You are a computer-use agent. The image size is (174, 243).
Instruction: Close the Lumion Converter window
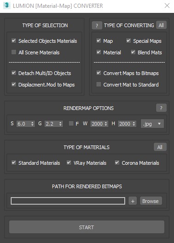point(167,6)
